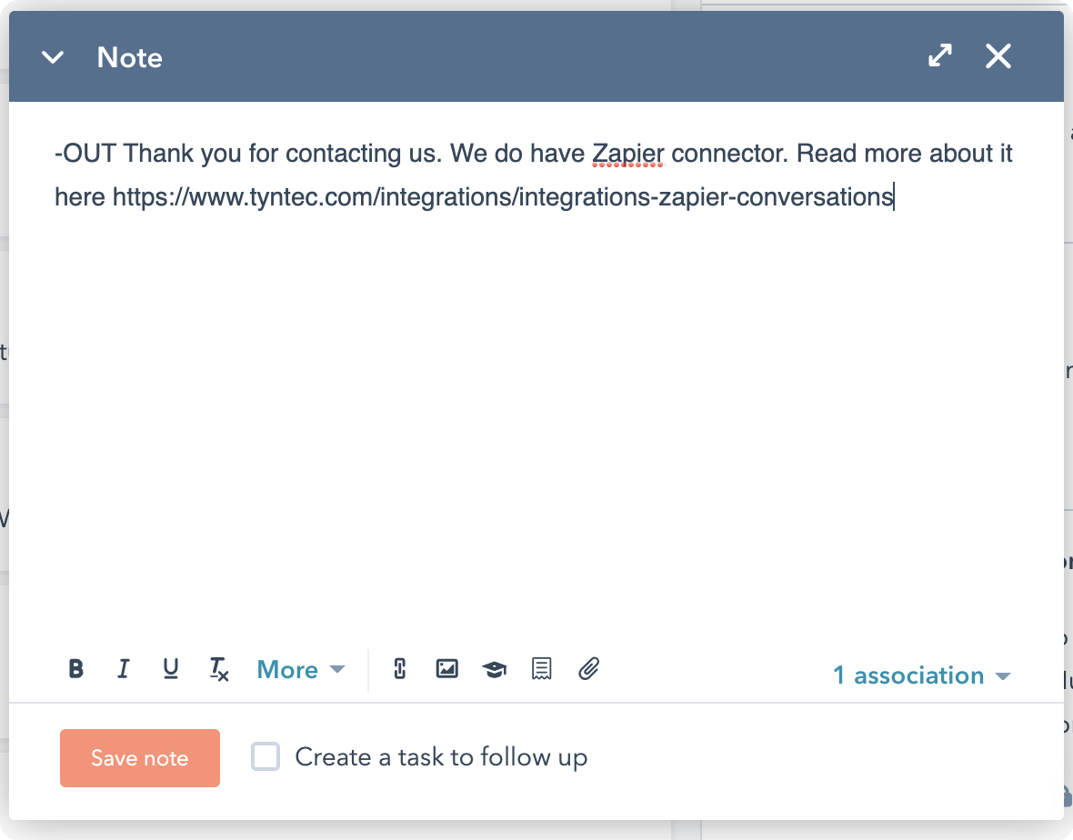Click the misspelled word Zapier
Viewport: 1073px width, 840px height.
[628, 154]
